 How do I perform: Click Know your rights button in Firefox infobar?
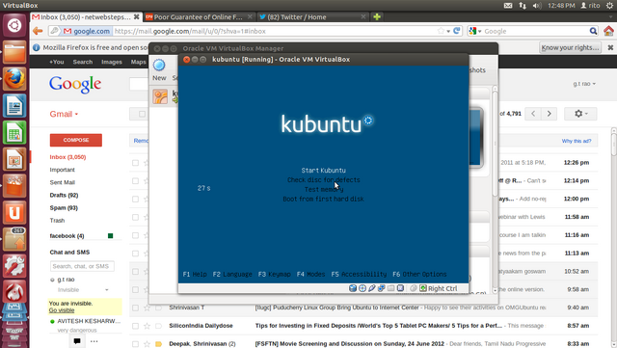click(570, 47)
